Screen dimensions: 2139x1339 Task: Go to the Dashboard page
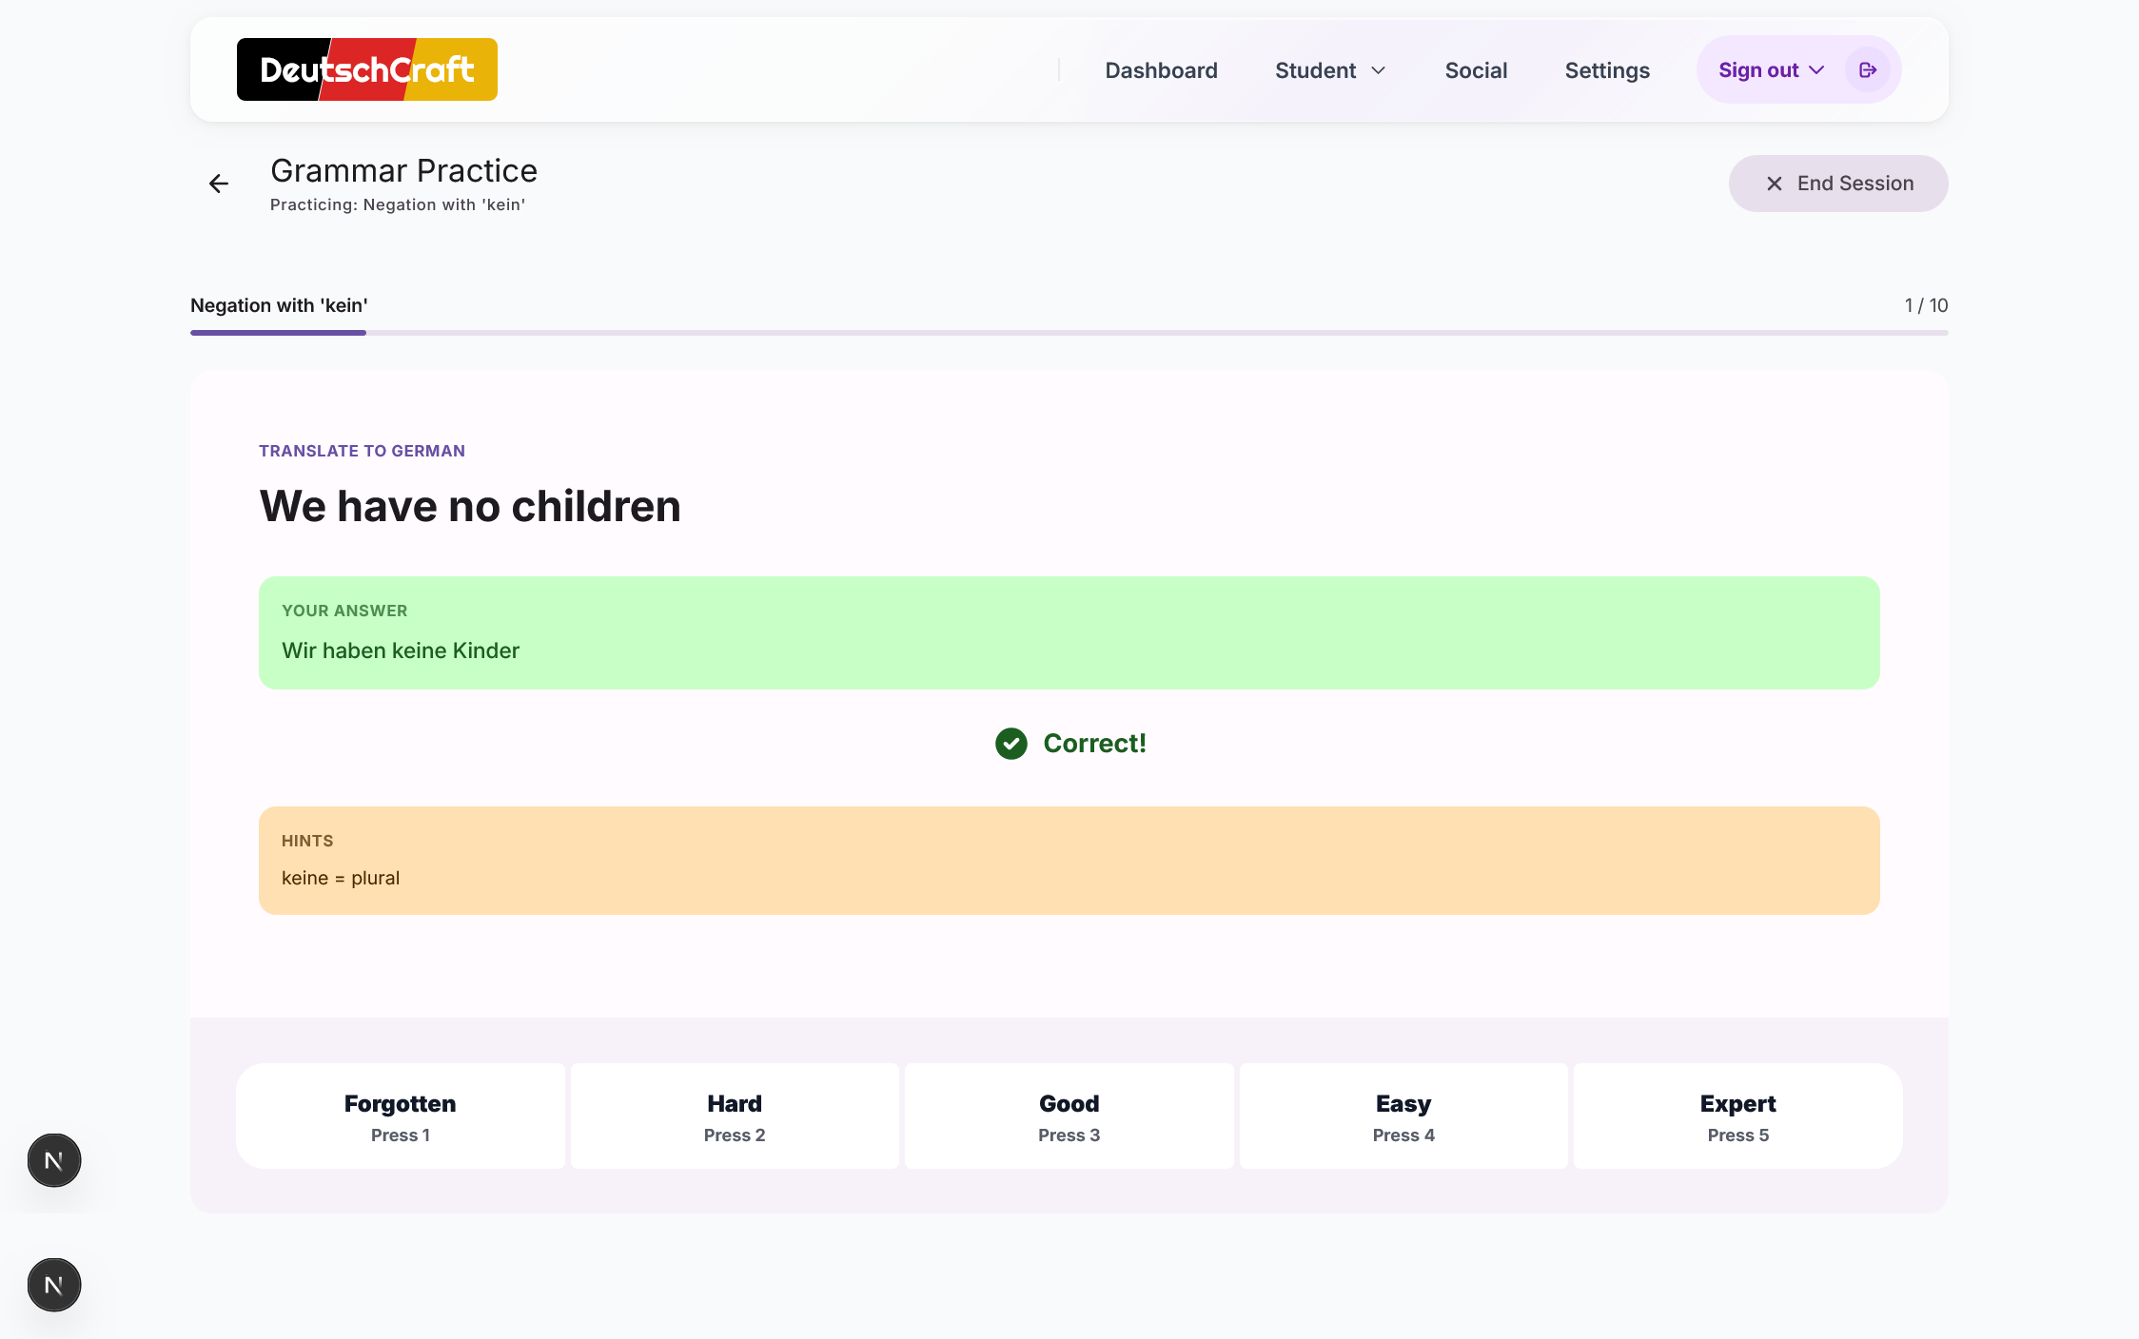(x=1161, y=70)
